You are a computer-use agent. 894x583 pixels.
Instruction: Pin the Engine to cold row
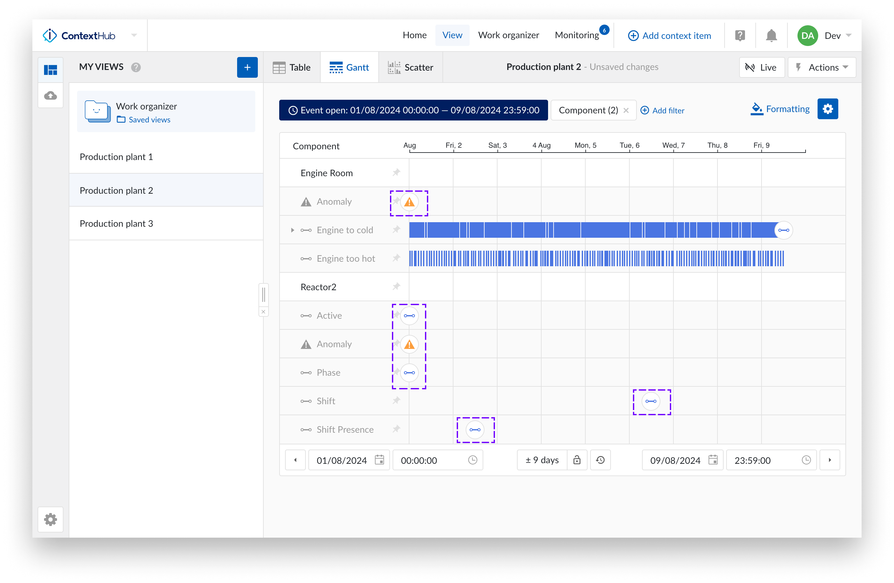[396, 230]
